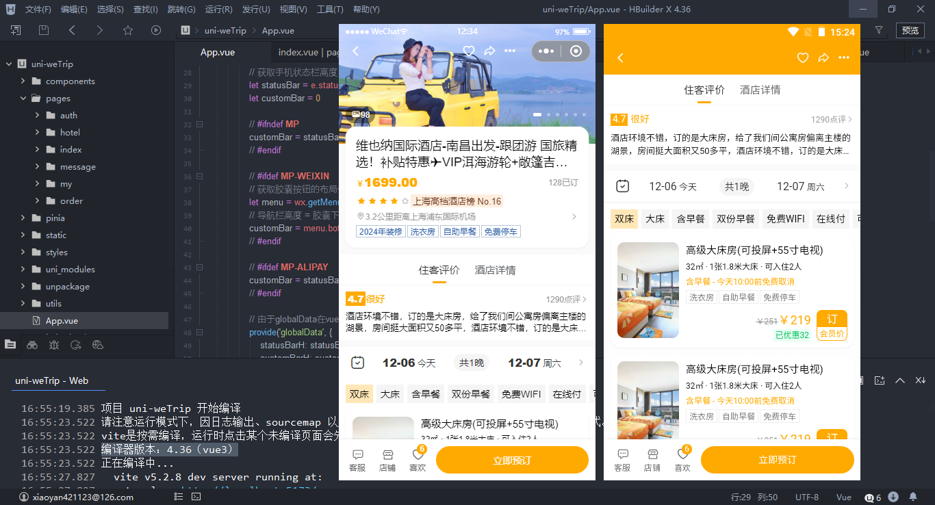Click the heart favorite icon in left phone header
The height and width of the screenshot is (505, 935).
click(x=469, y=51)
